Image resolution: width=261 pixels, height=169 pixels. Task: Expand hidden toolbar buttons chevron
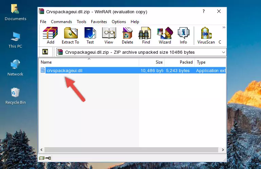click(x=224, y=27)
